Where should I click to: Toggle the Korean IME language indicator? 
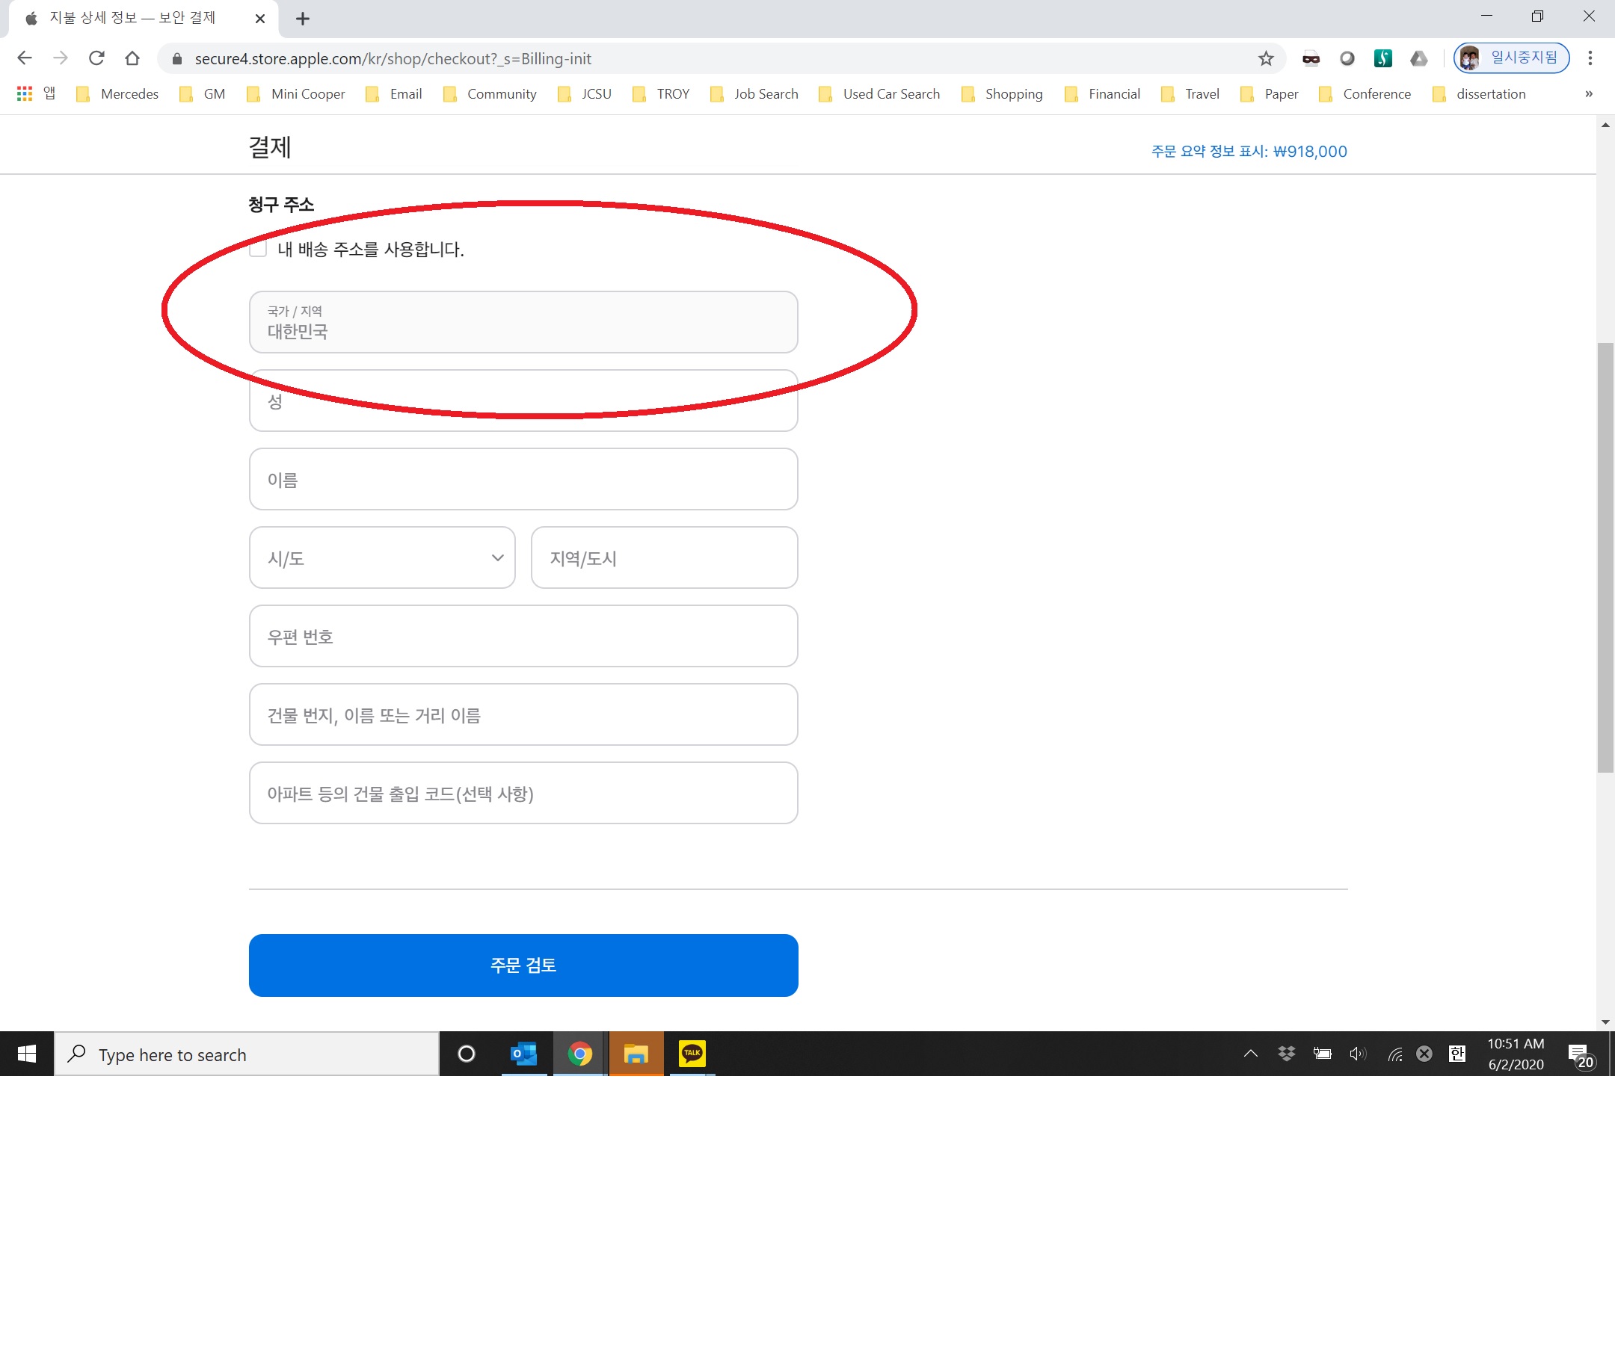(x=1457, y=1054)
